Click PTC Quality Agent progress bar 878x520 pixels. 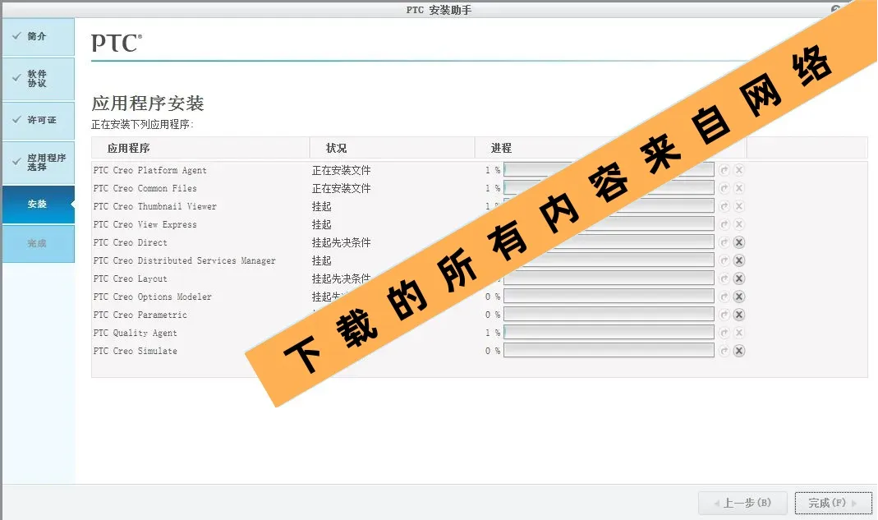pyautogui.click(x=609, y=333)
